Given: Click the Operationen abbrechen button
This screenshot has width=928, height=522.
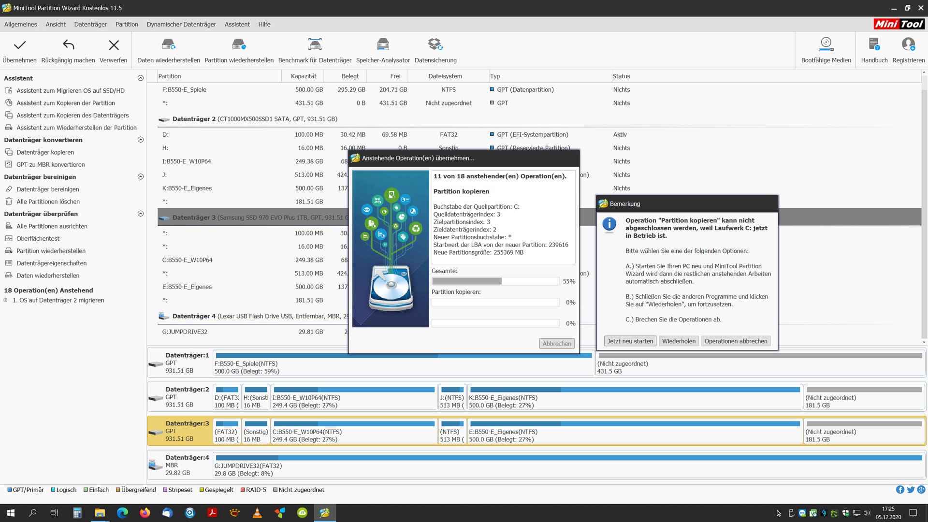Looking at the screenshot, I should pyautogui.click(x=735, y=341).
